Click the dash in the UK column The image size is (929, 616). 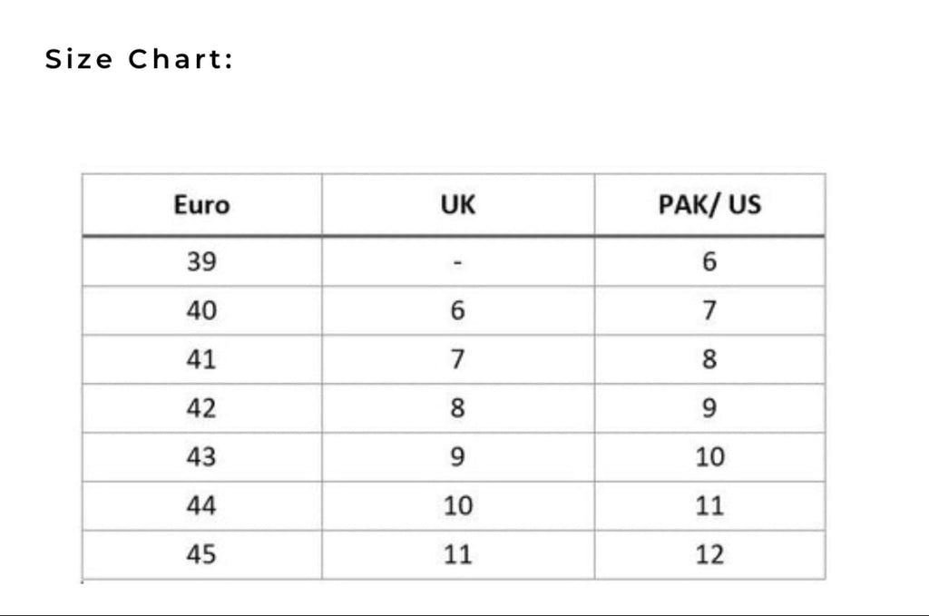(x=458, y=262)
